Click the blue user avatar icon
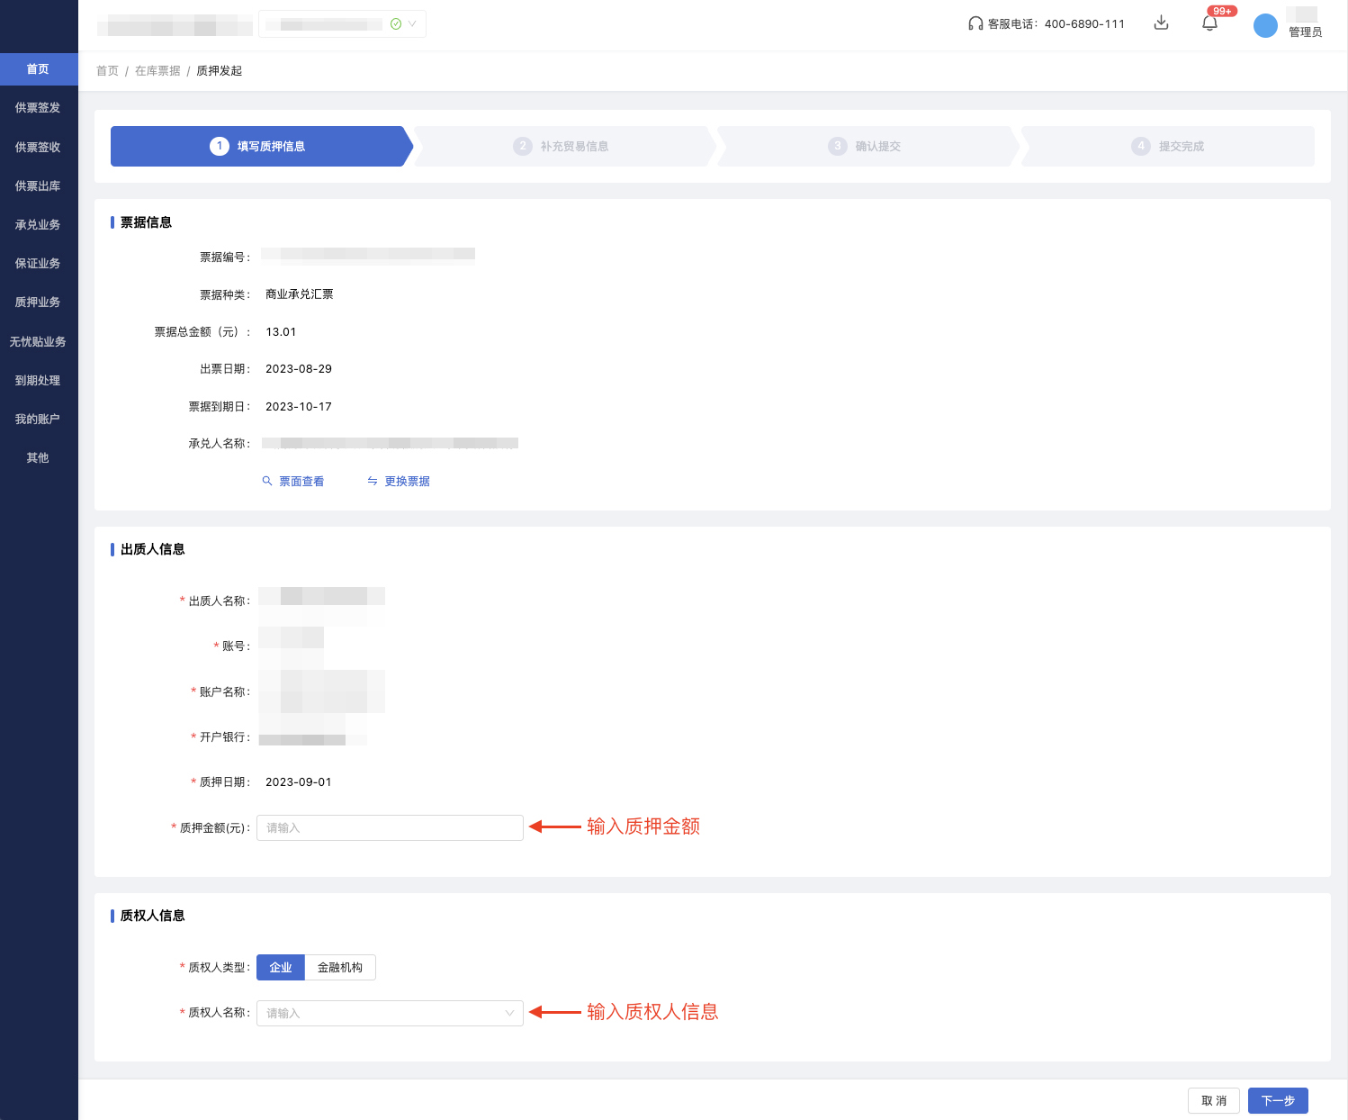1348x1120 pixels. tap(1265, 25)
